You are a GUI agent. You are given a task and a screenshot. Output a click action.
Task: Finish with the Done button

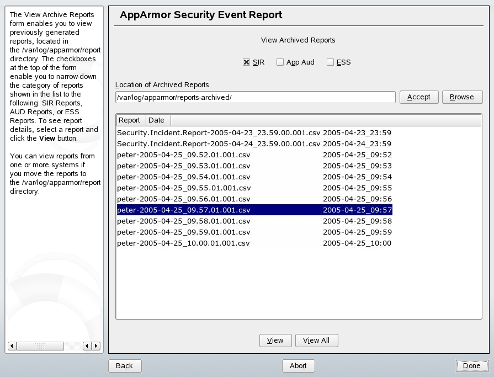point(472,365)
